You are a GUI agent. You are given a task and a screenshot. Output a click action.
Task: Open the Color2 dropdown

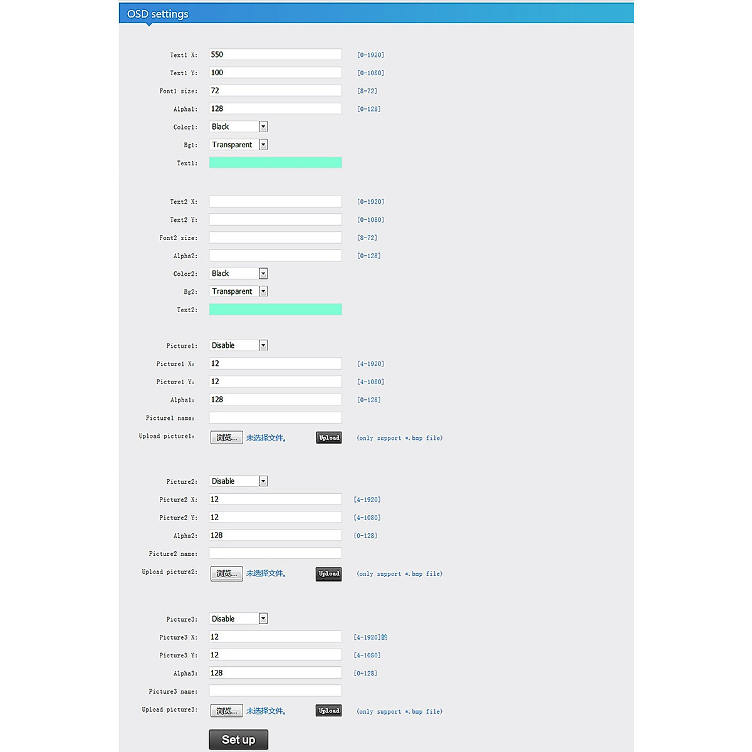click(238, 273)
